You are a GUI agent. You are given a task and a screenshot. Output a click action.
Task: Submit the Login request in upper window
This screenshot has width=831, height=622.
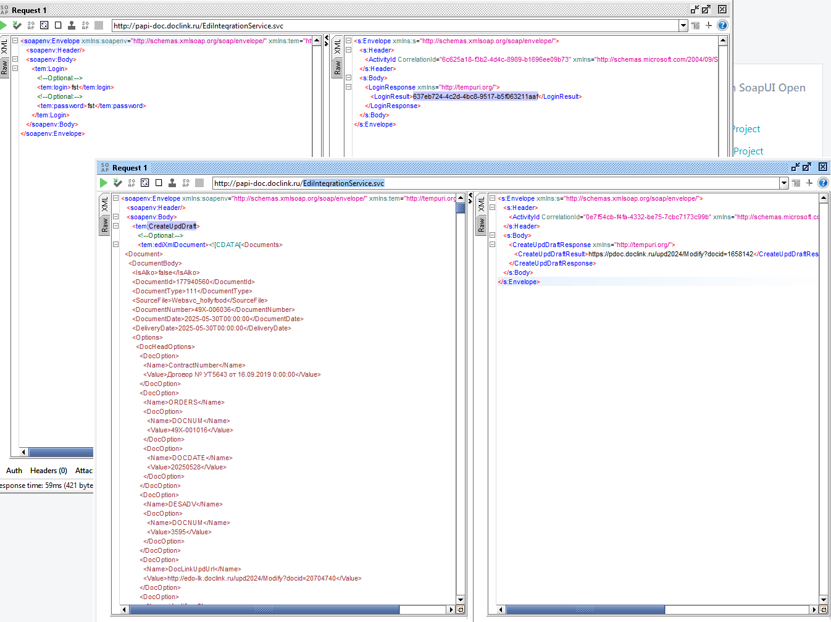point(4,25)
